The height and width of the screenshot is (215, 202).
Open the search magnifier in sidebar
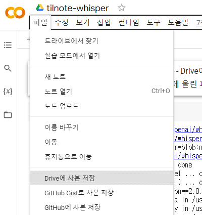tap(8, 68)
